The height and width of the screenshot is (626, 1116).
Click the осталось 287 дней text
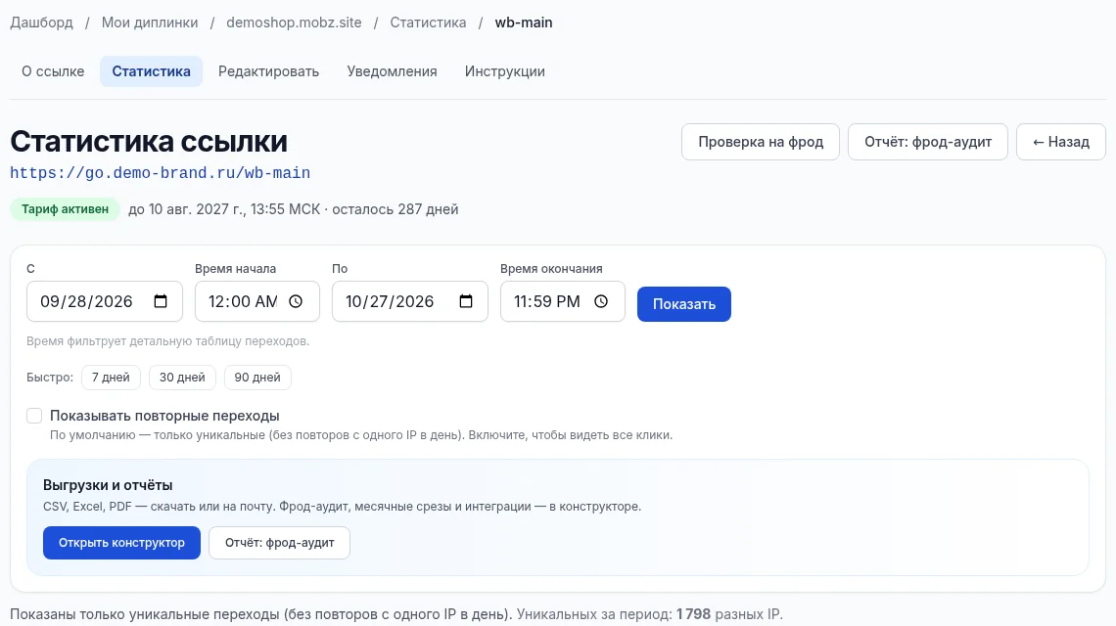click(395, 209)
